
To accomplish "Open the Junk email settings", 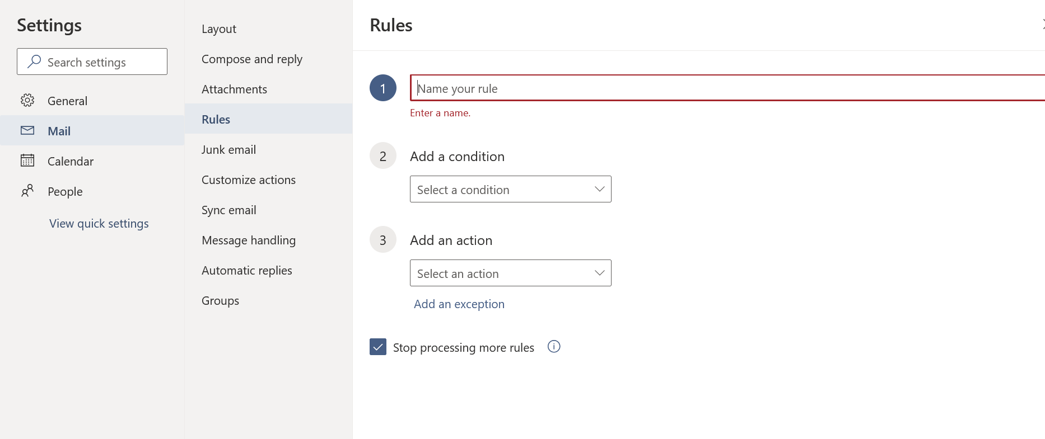I will click(x=228, y=150).
